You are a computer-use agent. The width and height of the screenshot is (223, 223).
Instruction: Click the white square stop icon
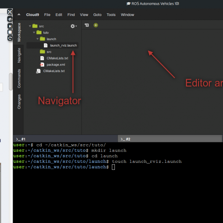(10, 32)
